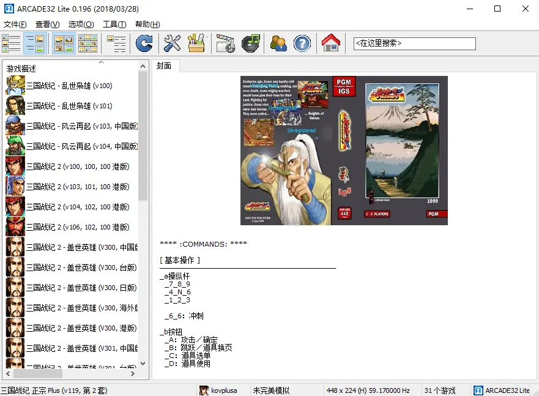Viewport: 539px width, 396px height.
Task: Click the movie clapperboard icon
Action: click(x=225, y=43)
